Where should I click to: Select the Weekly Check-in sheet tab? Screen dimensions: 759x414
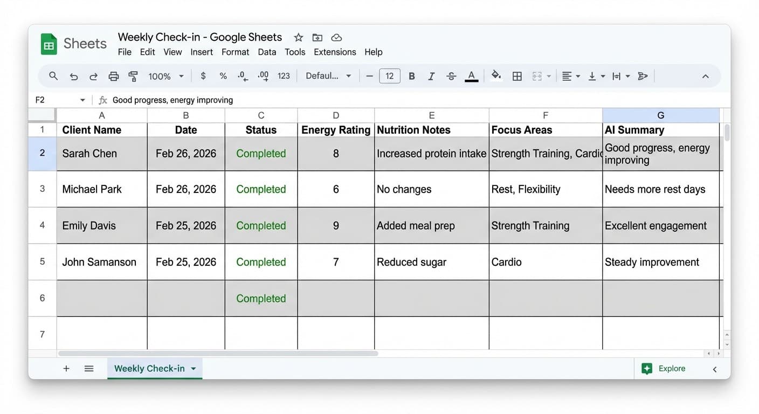149,368
